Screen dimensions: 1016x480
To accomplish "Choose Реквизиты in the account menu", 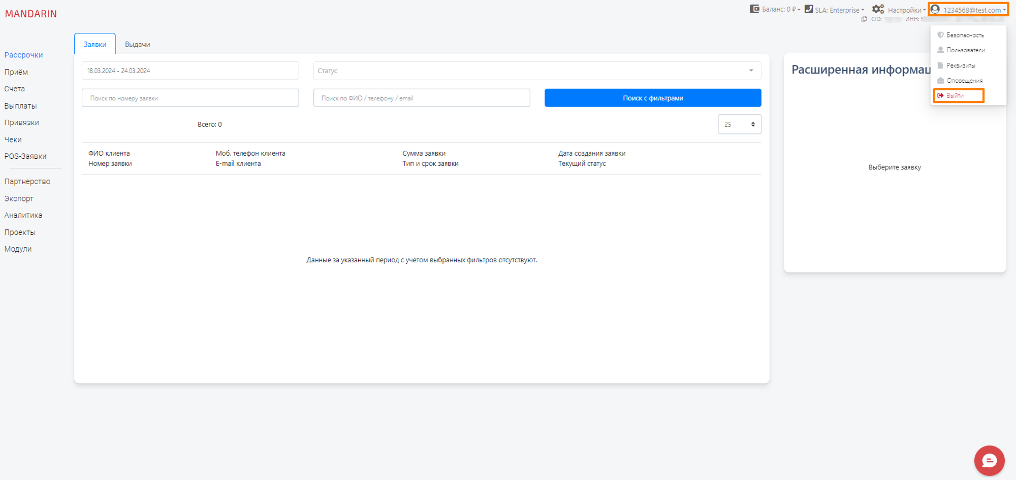I will [961, 65].
